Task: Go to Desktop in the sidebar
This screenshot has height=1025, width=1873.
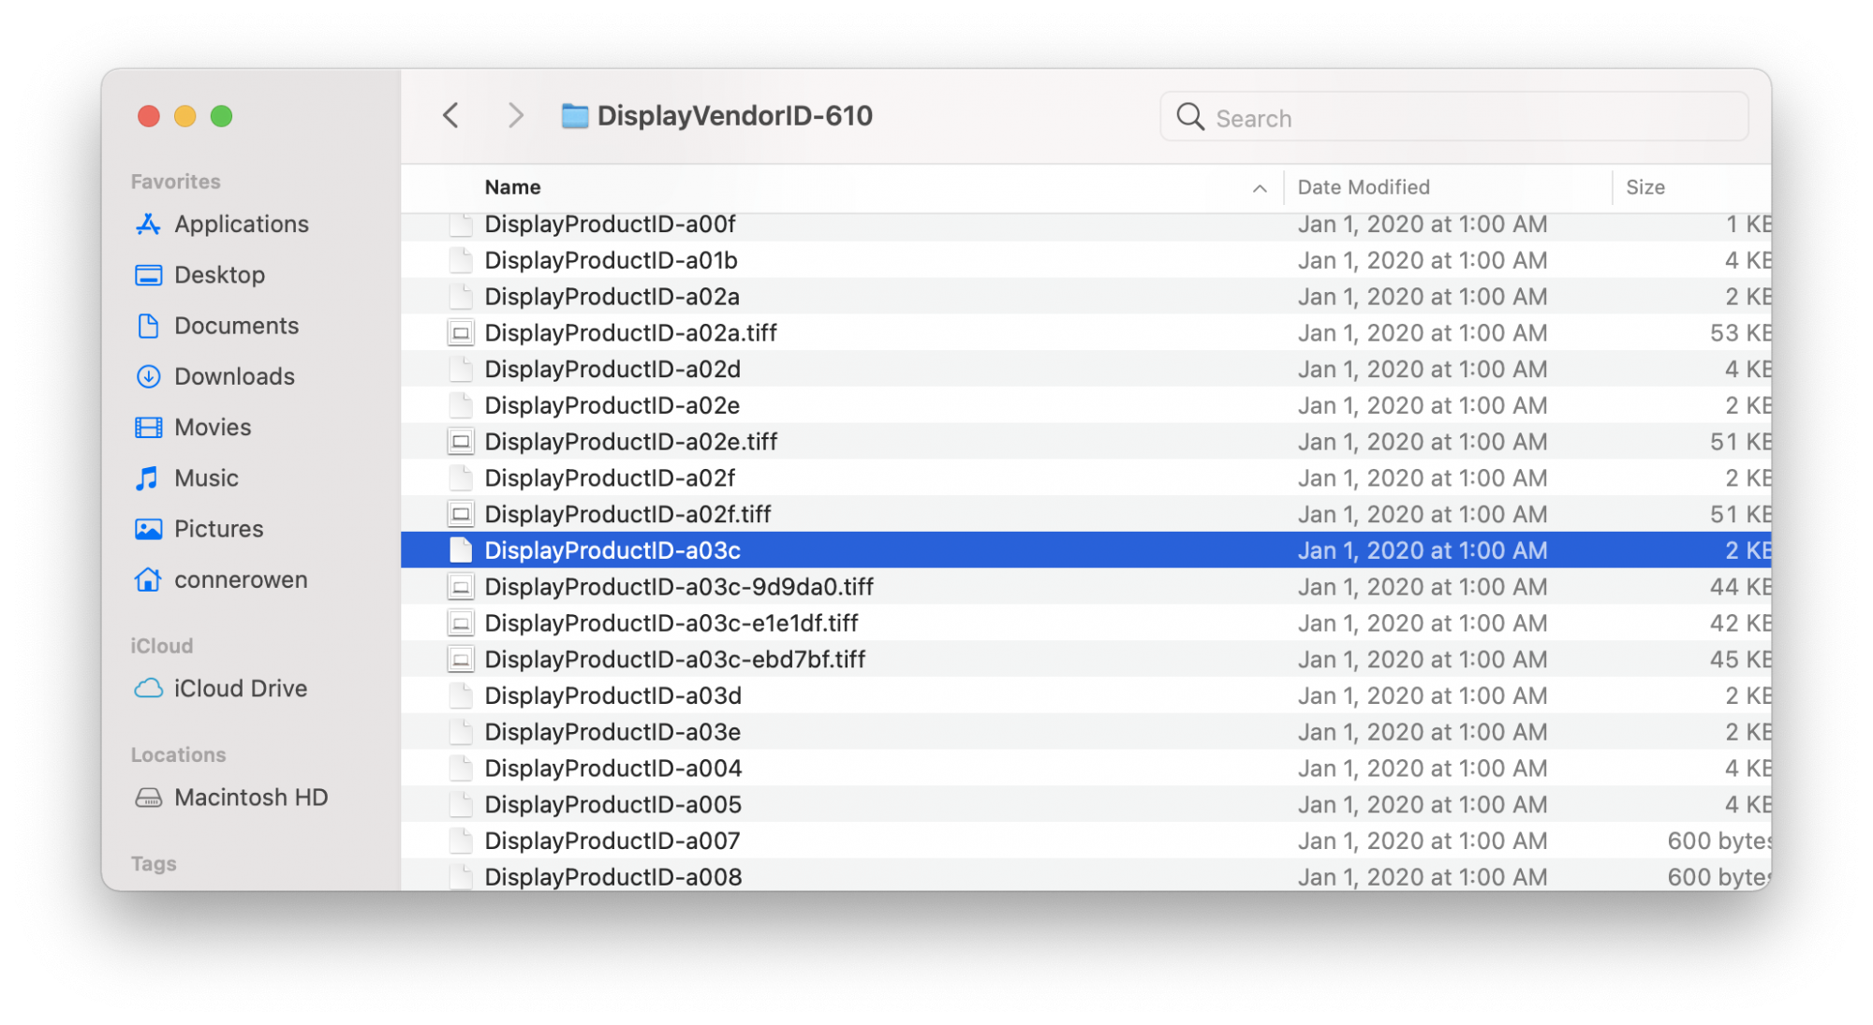Action: 219,275
